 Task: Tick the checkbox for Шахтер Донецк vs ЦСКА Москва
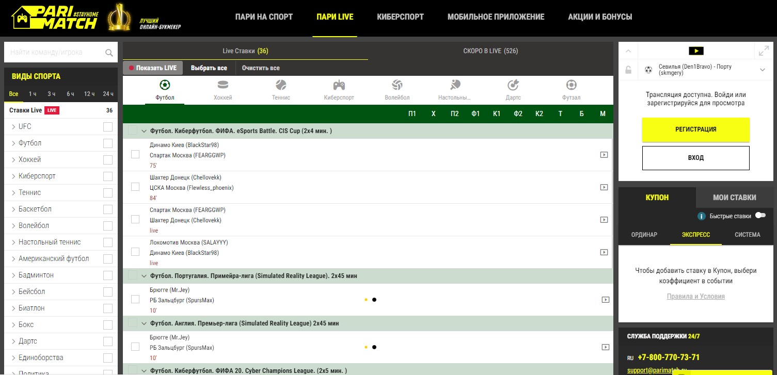point(135,187)
